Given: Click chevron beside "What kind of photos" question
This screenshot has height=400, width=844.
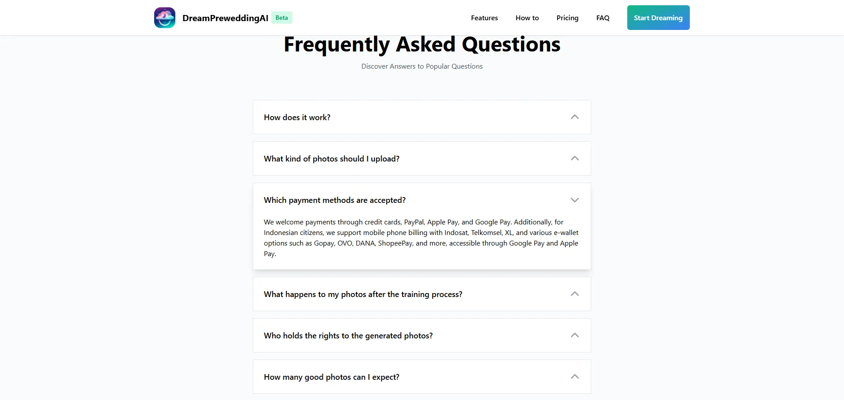Looking at the screenshot, I should pos(574,158).
